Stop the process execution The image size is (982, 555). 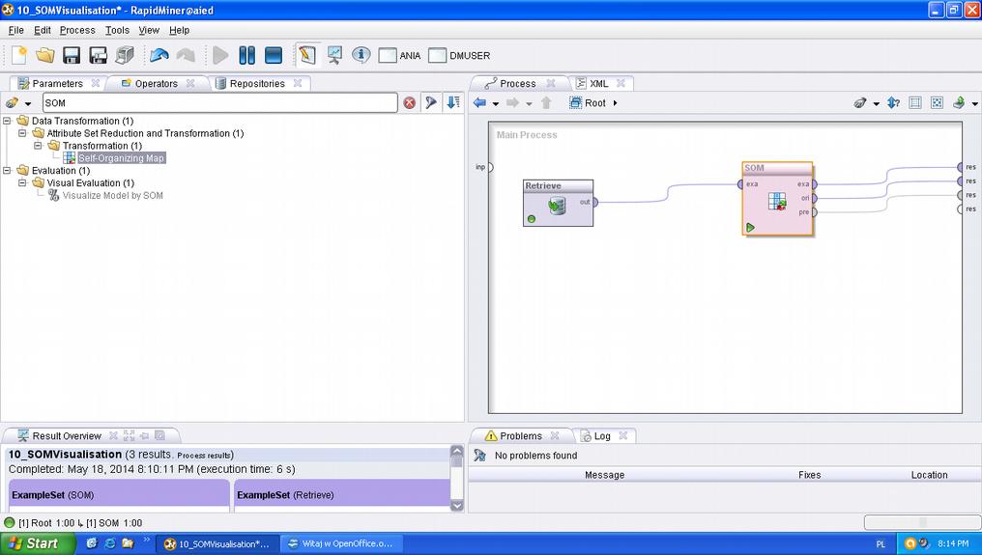274,55
